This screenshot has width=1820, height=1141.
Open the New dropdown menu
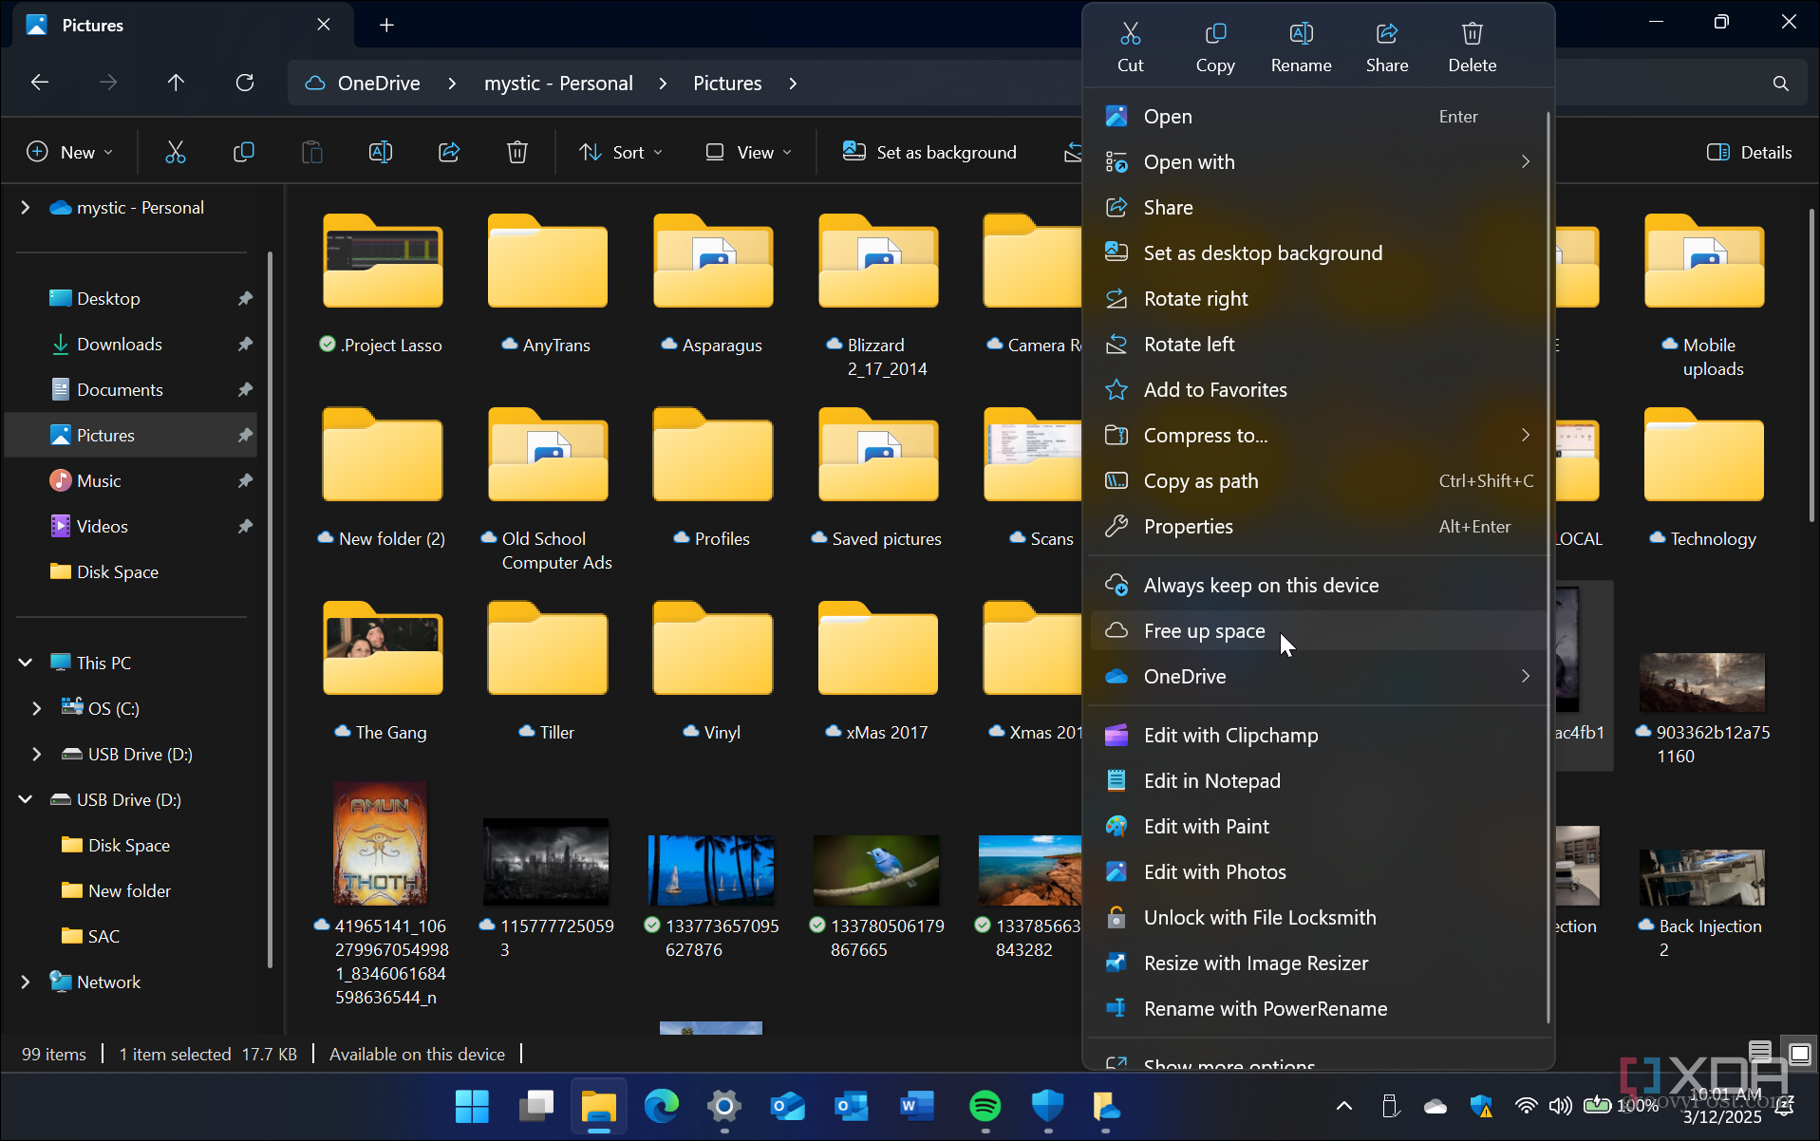click(x=70, y=152)
